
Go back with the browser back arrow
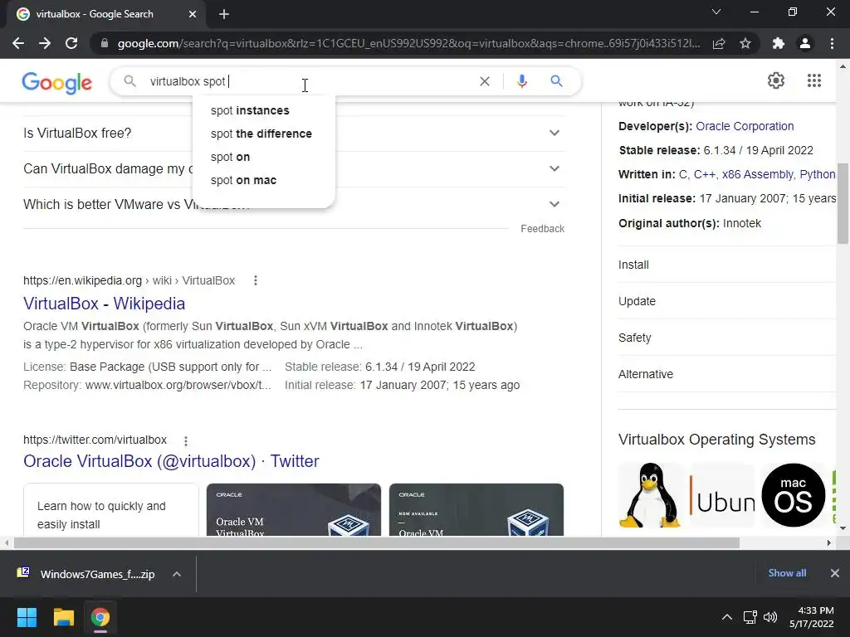point(18,43)
